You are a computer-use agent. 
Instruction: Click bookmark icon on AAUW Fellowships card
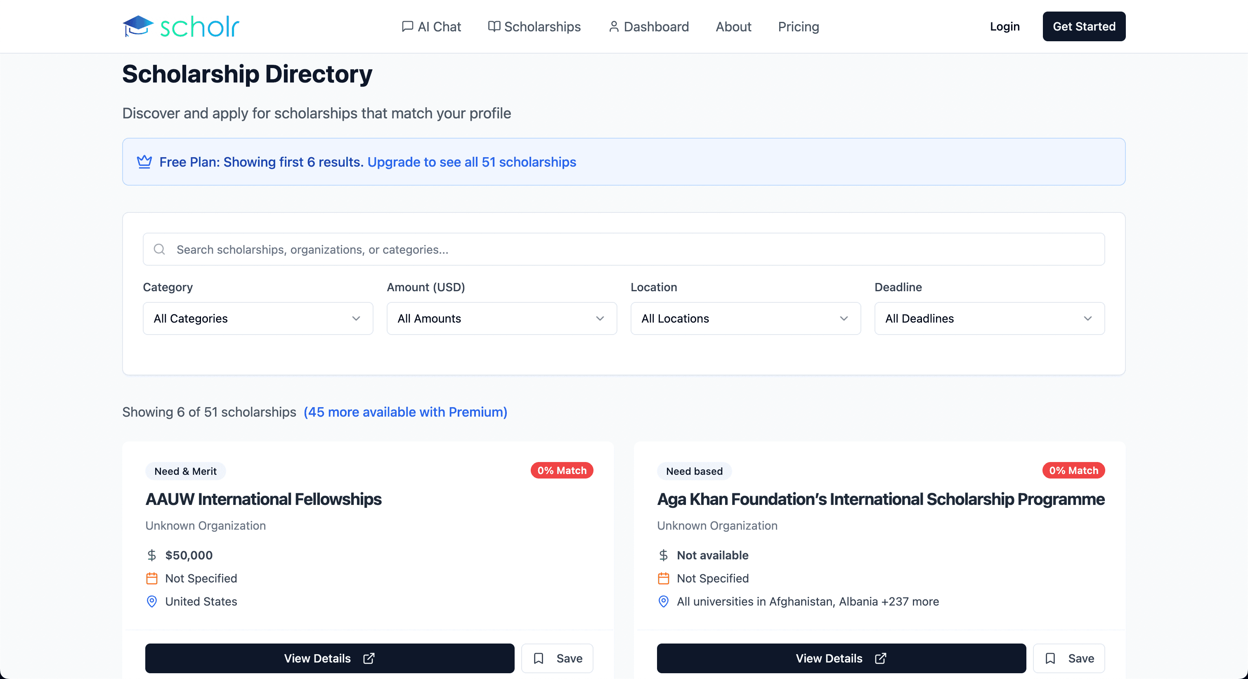tap(538, 658)
